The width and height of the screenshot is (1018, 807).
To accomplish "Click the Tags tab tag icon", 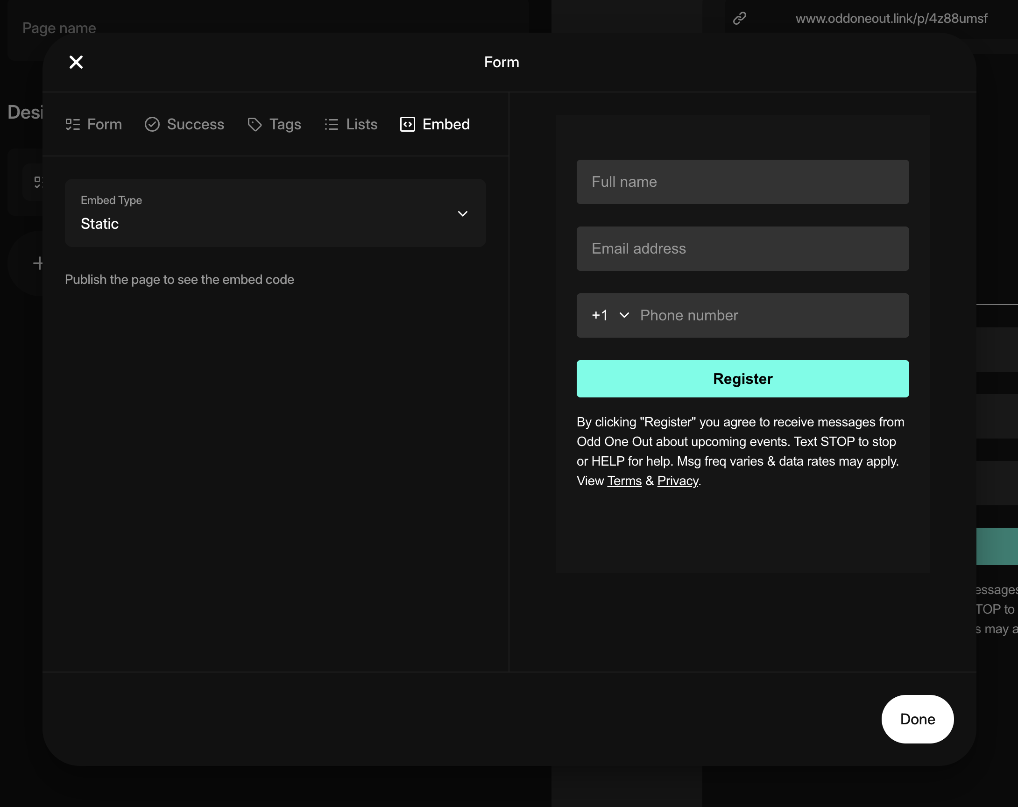I will (x=254, y=124).
